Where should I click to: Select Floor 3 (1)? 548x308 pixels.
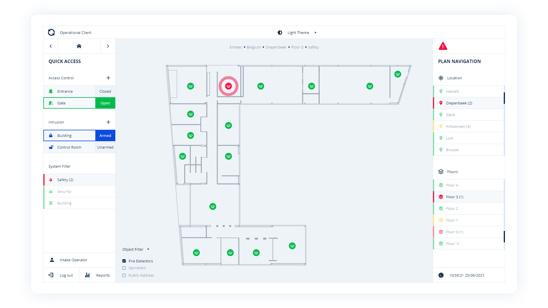point(468,197)
